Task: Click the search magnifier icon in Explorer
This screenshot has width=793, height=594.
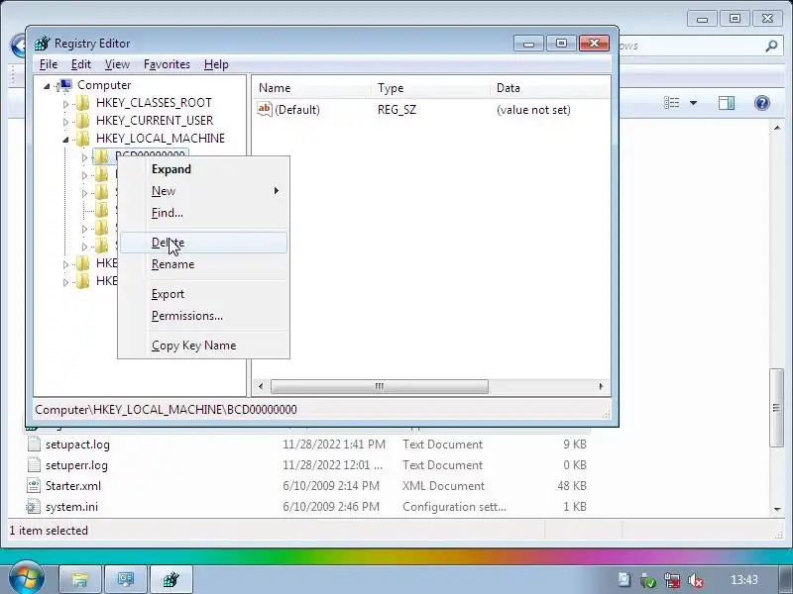Action: (771, 46)
